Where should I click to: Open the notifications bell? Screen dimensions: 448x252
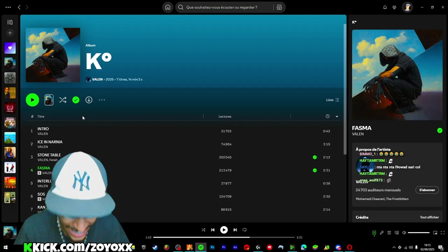pyautogui.click(x=385, y=7)
